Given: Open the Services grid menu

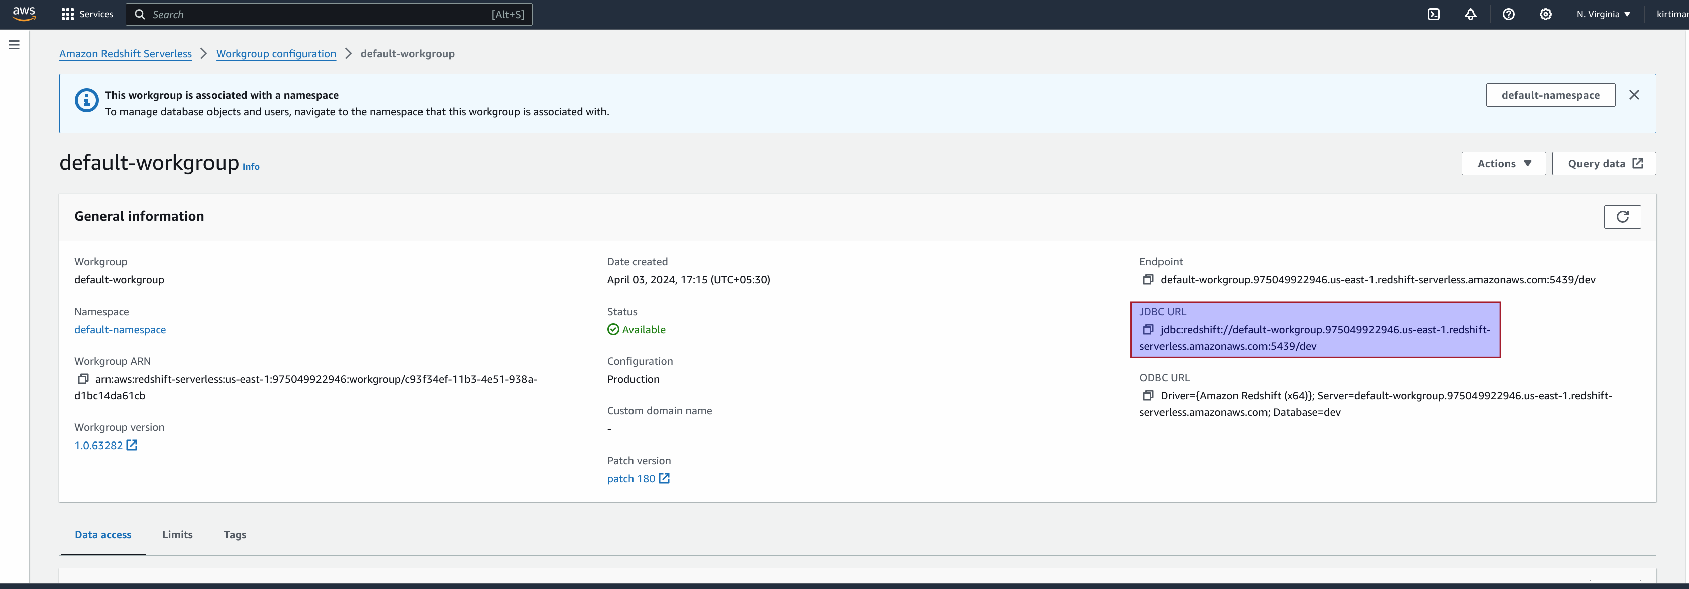Looking at the screenshot, I should coord(86,14).
